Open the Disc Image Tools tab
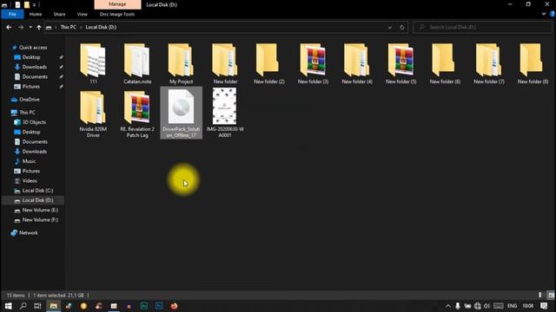The image size is (556, 312). point(117,14)
